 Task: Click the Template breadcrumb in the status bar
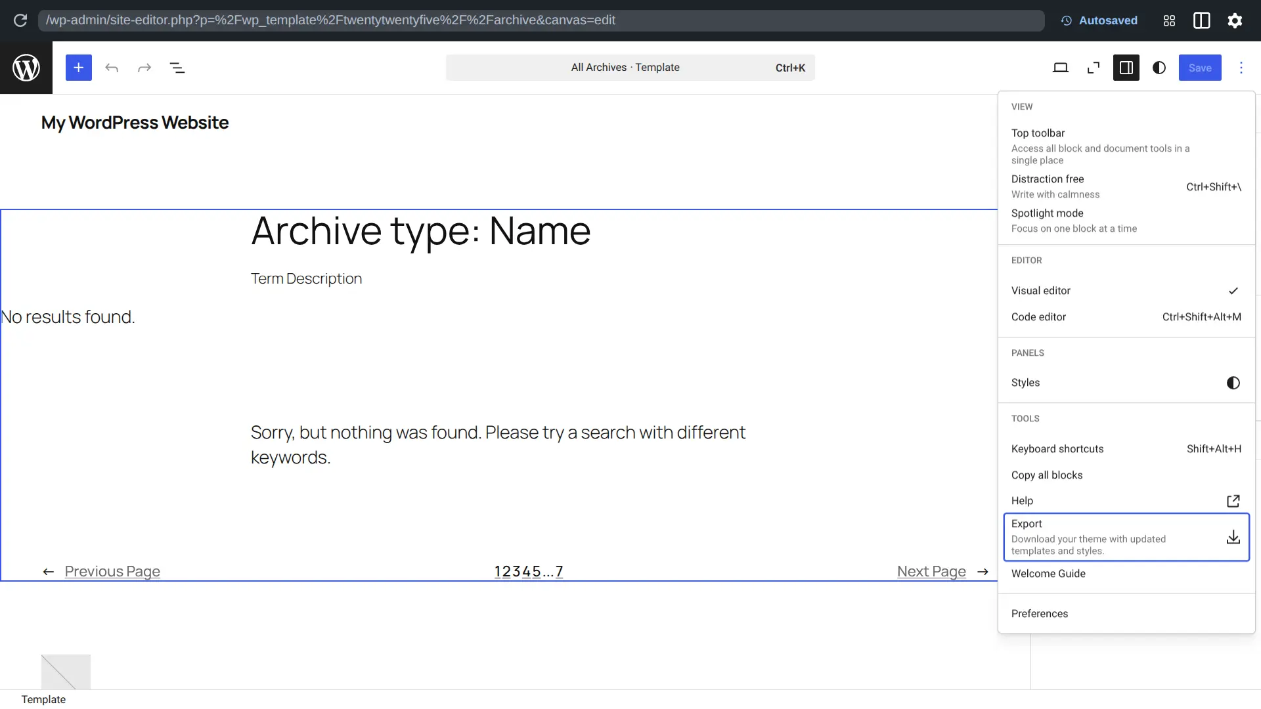point(43,700)
